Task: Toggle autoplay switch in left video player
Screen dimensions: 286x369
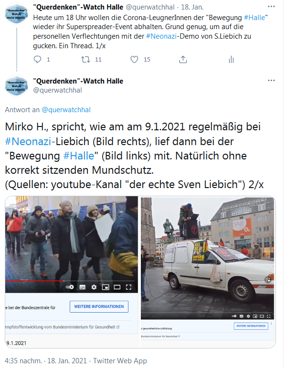Action: 70,287
